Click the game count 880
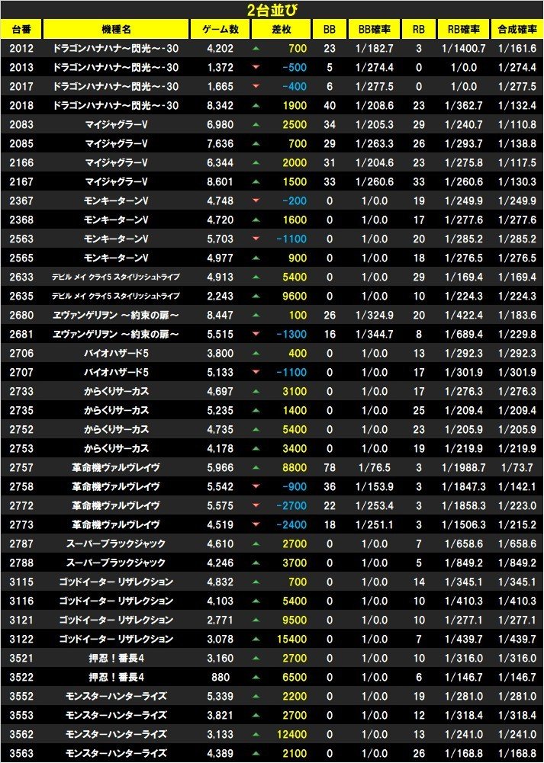The width and height of the screenshot is (544, 763). (x=220, y=678)
